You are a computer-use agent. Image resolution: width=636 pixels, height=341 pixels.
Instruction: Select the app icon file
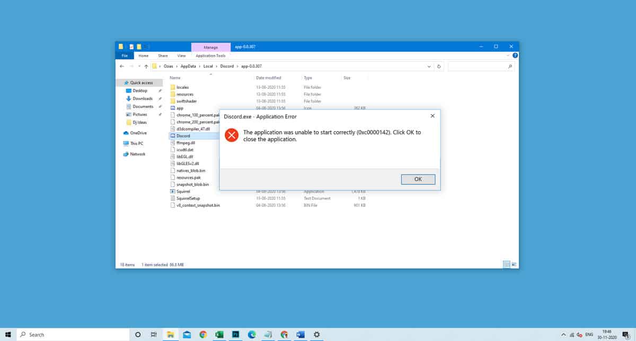(x=176, y=108)
